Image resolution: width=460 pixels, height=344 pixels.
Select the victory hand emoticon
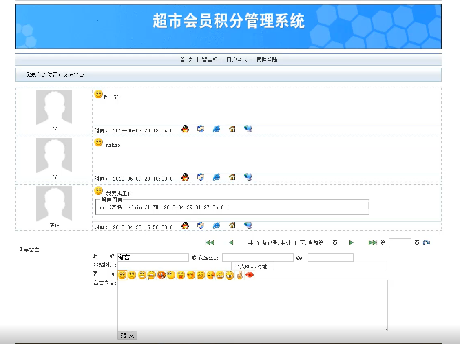(x=240, y=275)
